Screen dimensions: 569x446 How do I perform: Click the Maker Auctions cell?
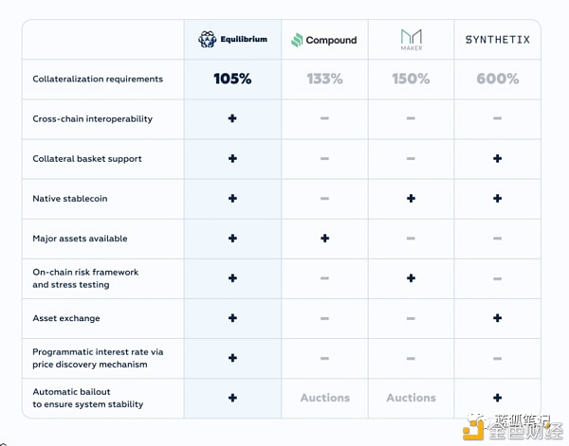(x=412, y=398)
